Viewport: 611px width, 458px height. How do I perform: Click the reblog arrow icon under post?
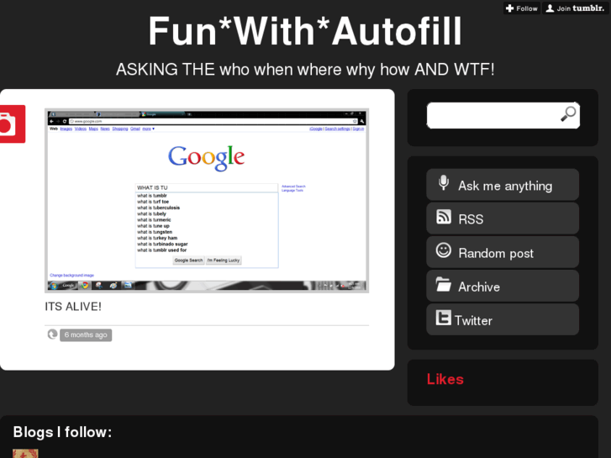pyautogui.click(x=52, y=334)
